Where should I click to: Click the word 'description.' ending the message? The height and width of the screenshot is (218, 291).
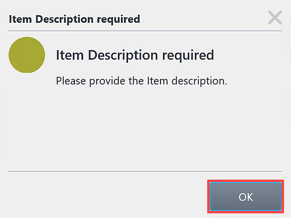[x=199, y=81]
